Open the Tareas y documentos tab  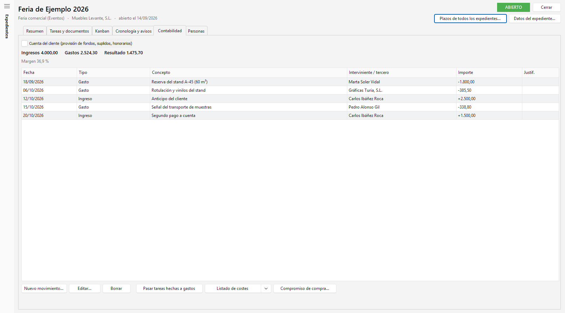69,31
